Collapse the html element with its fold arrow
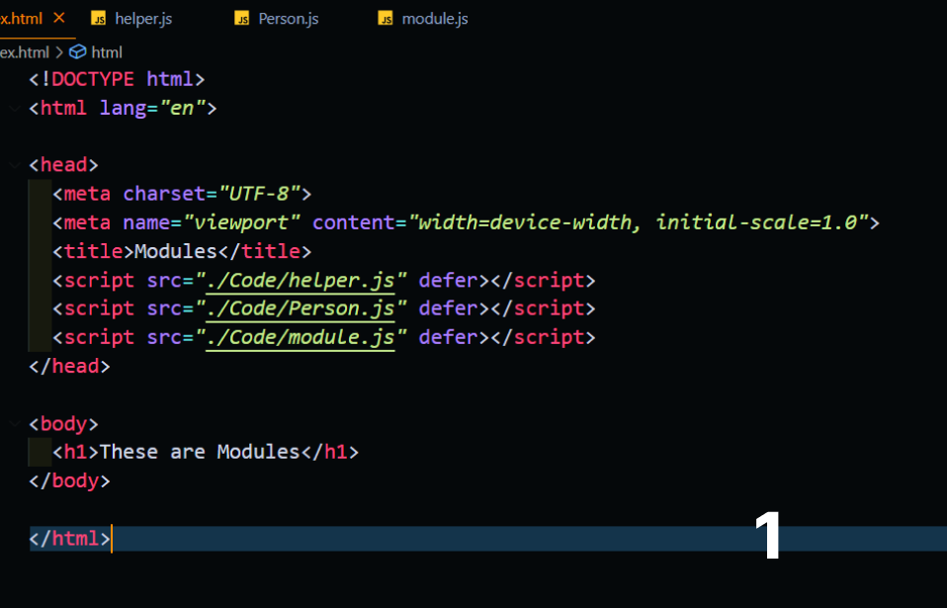 tap(14, 108)
